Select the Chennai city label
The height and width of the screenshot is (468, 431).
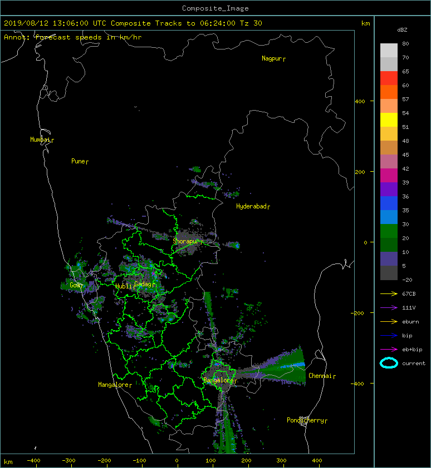pos(320,376)
